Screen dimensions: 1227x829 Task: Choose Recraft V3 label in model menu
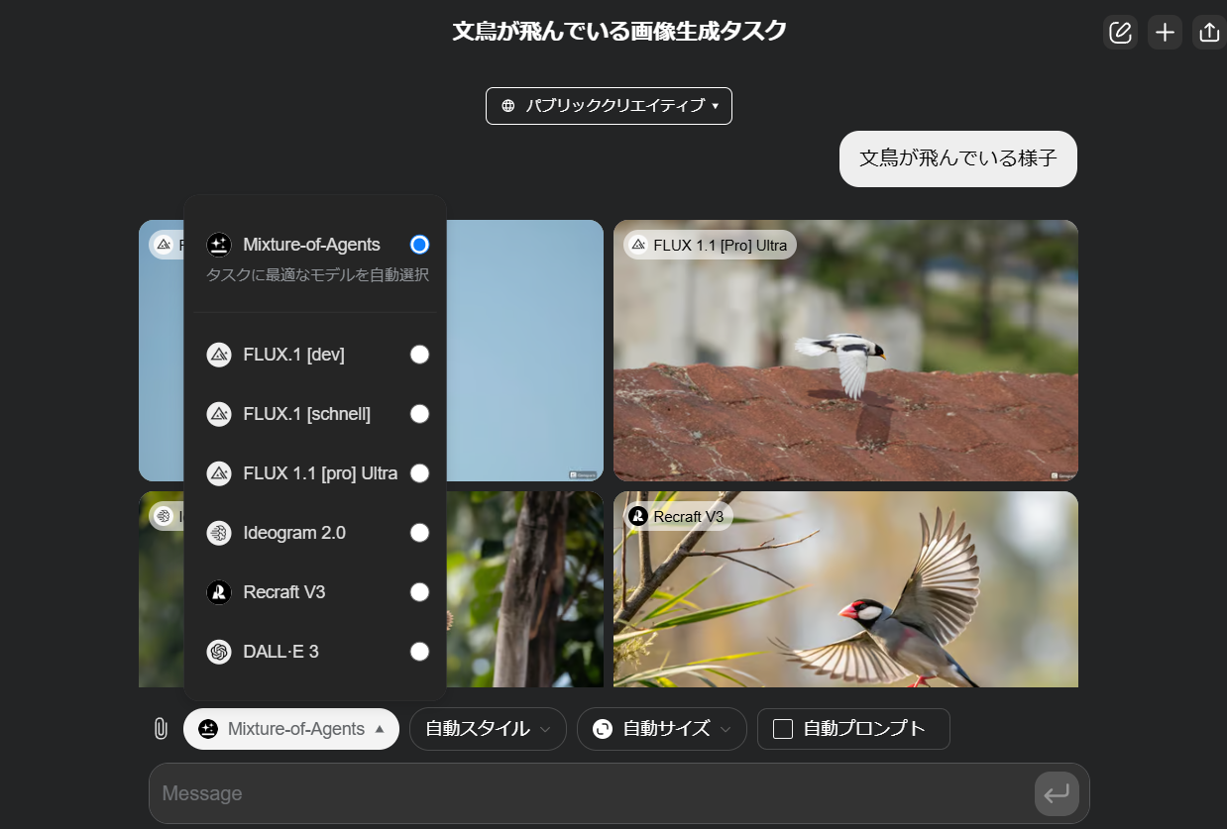pyautogui.click(x=283, y=592)
